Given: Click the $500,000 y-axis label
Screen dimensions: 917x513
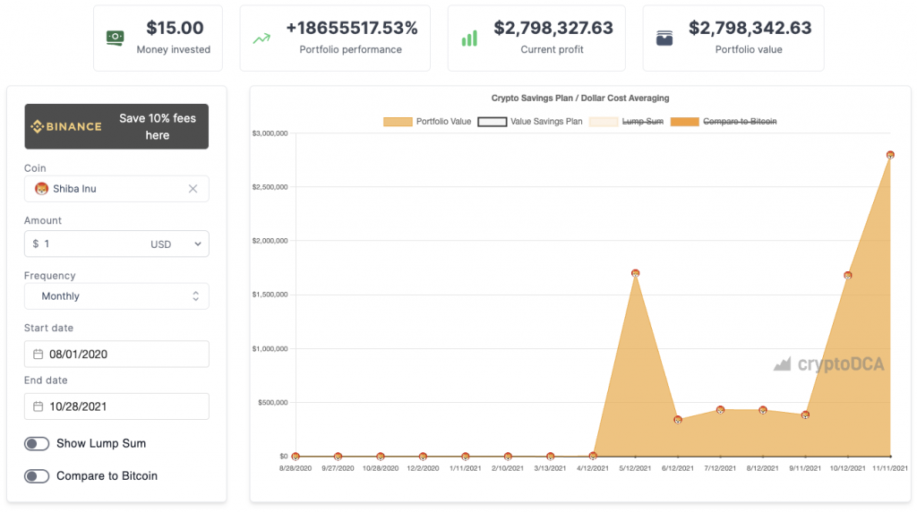Looking at the screenshot, I should (272, 403).
